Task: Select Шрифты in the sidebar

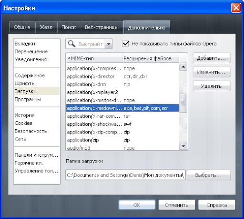Action: 37,83
